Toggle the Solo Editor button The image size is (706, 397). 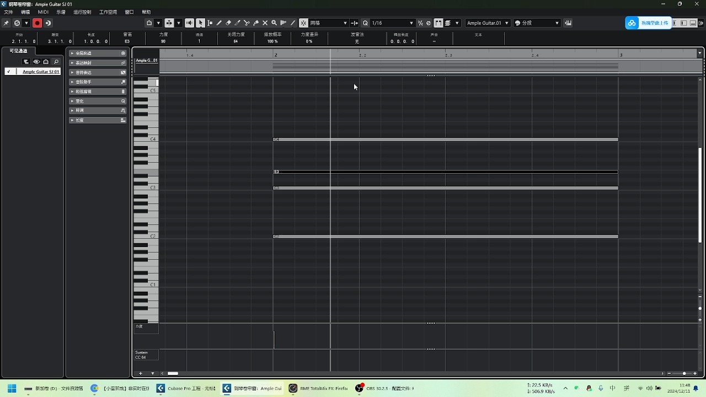pyautogui.click(x=17, y=23)
